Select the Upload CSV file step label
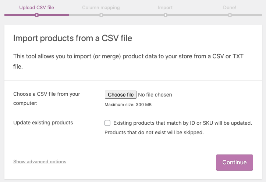This screenshot has height=182, width=266. (37, 8)
